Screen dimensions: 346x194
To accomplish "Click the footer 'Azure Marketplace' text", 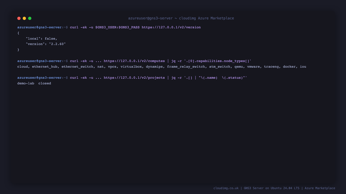I will pos(320,188).
